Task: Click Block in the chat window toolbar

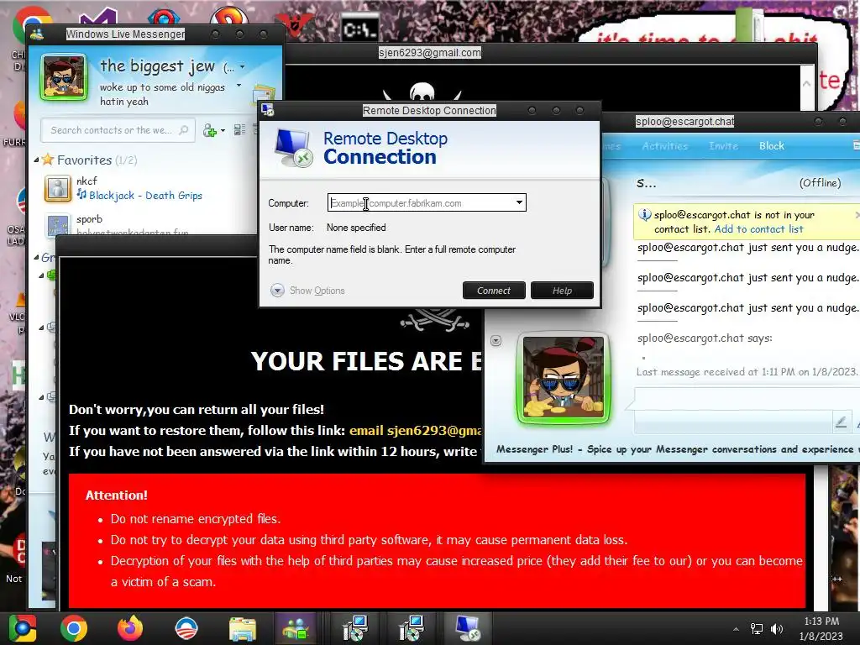Action: coord(772,146)
